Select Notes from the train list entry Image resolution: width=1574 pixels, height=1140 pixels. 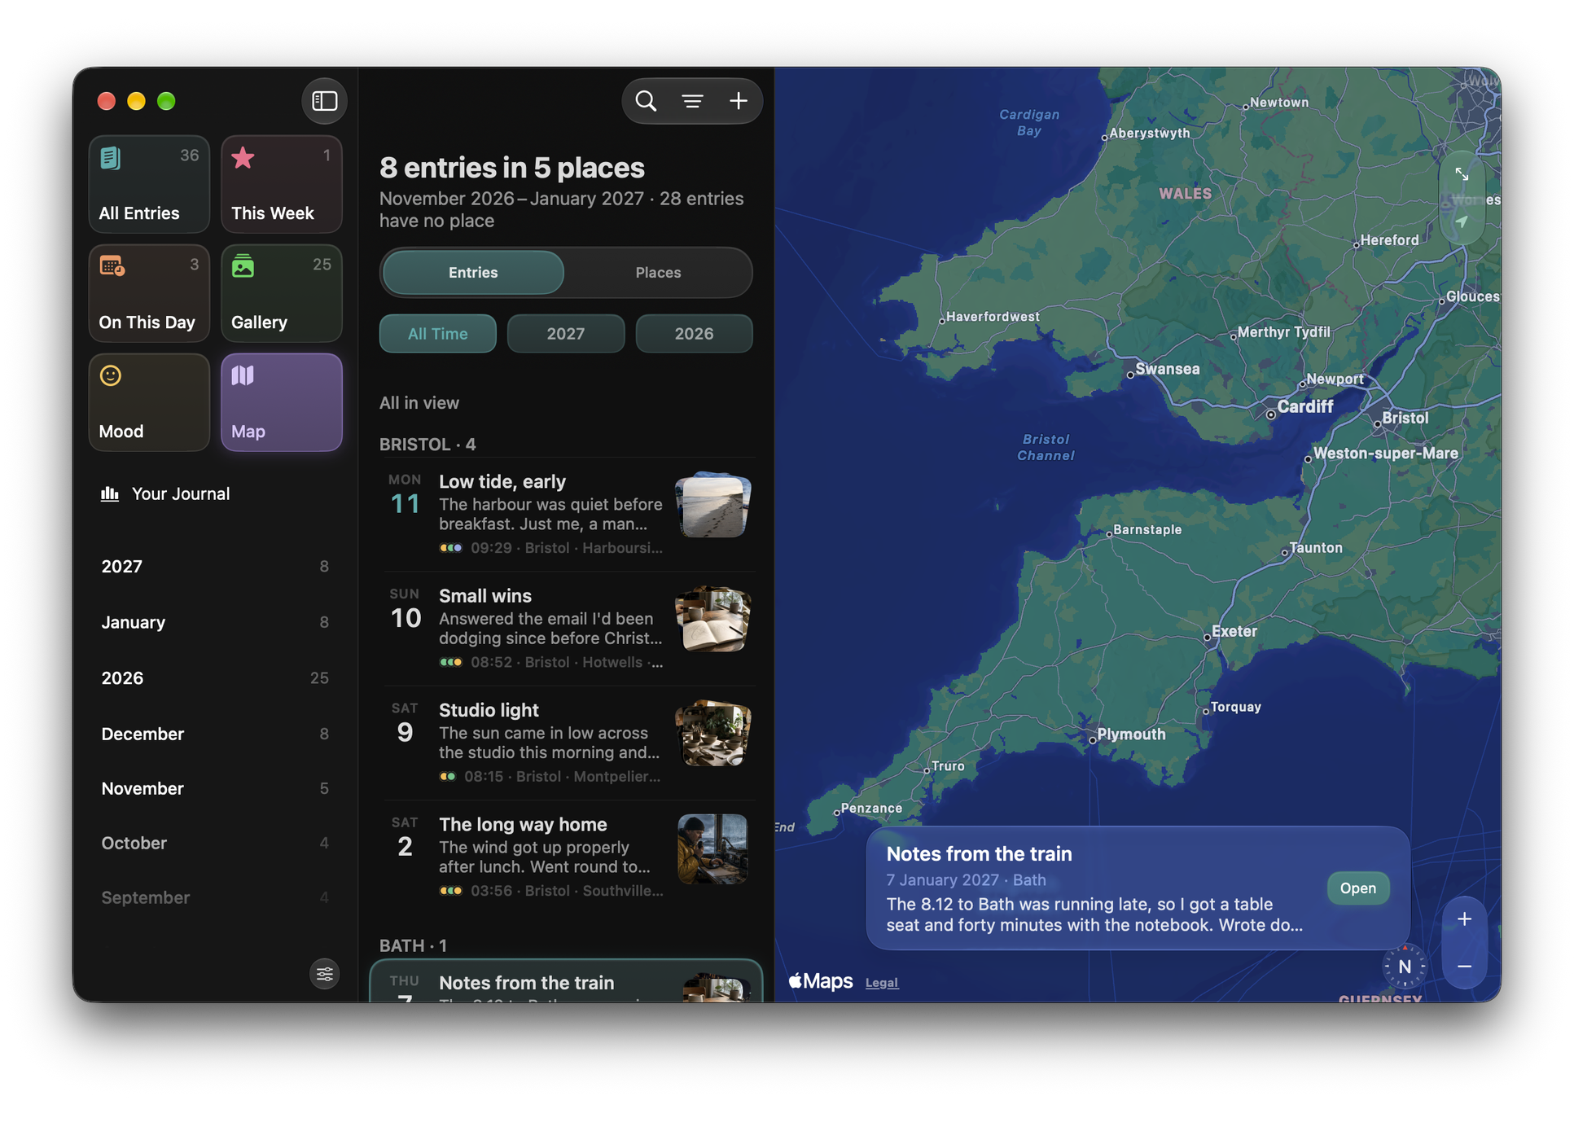tap(567, 982)
